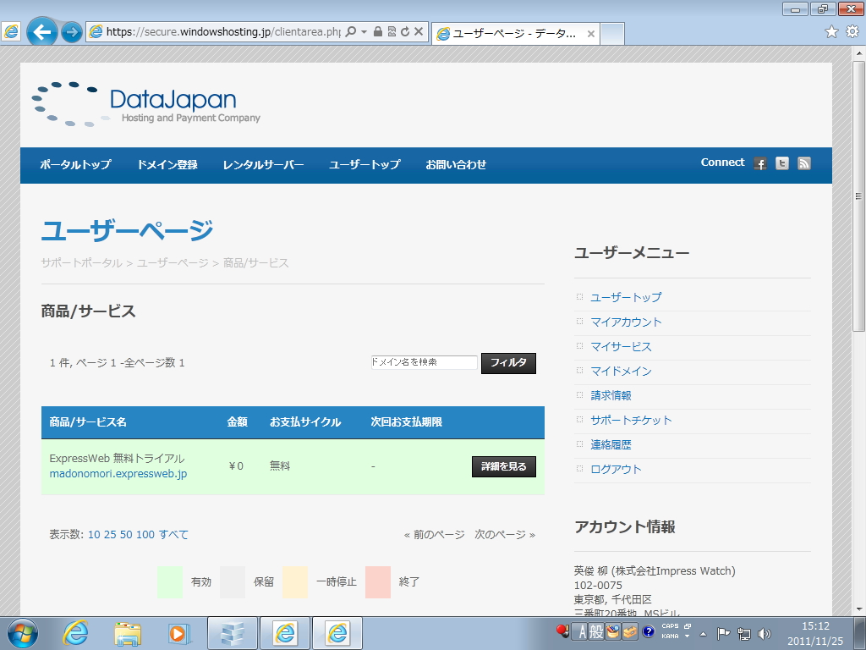This screenshot has width=866, height=650.
Task: Launch Windows Media Player from the taskbar
Action: click(178, 635)
